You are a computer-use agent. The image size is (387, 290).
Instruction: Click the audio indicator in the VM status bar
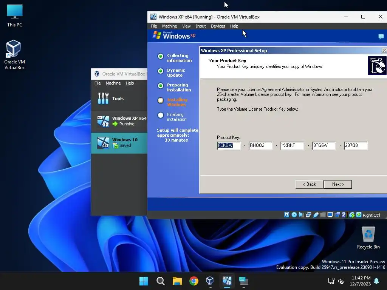301,215
